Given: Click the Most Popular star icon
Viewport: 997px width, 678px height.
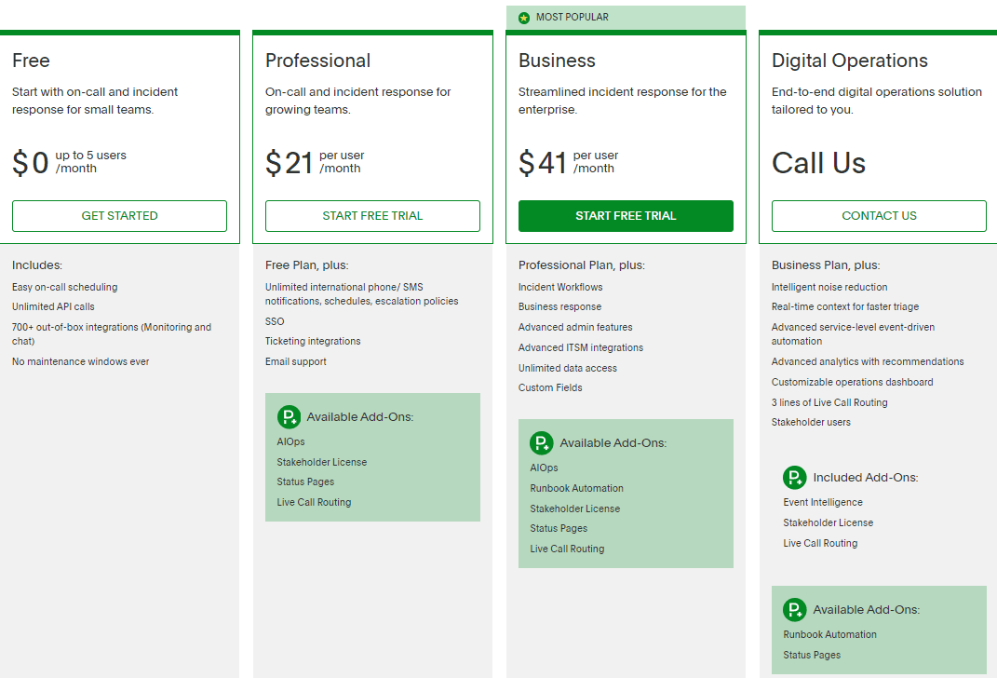Looking at the screenshot, I should 524,18.
